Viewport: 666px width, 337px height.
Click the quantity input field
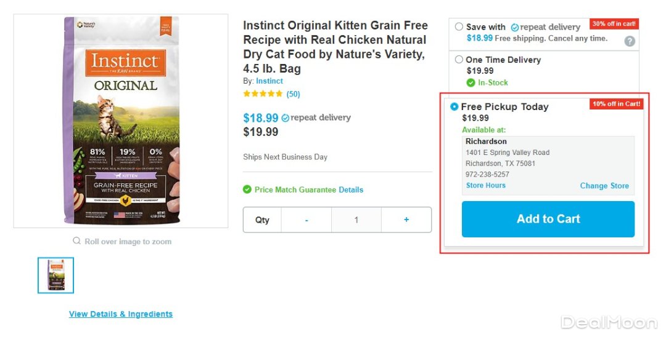coord(356,220)
